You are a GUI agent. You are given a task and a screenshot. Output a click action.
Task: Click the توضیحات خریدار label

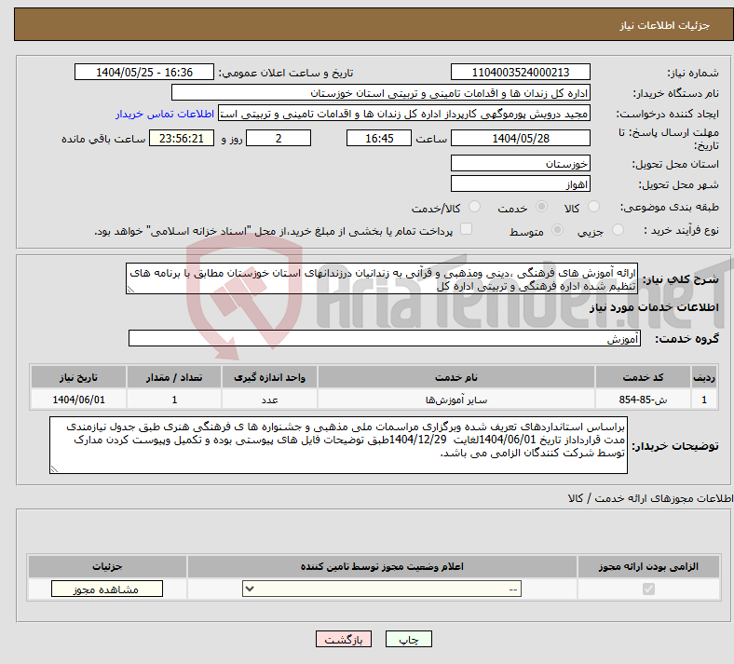(x=675, y=446)
